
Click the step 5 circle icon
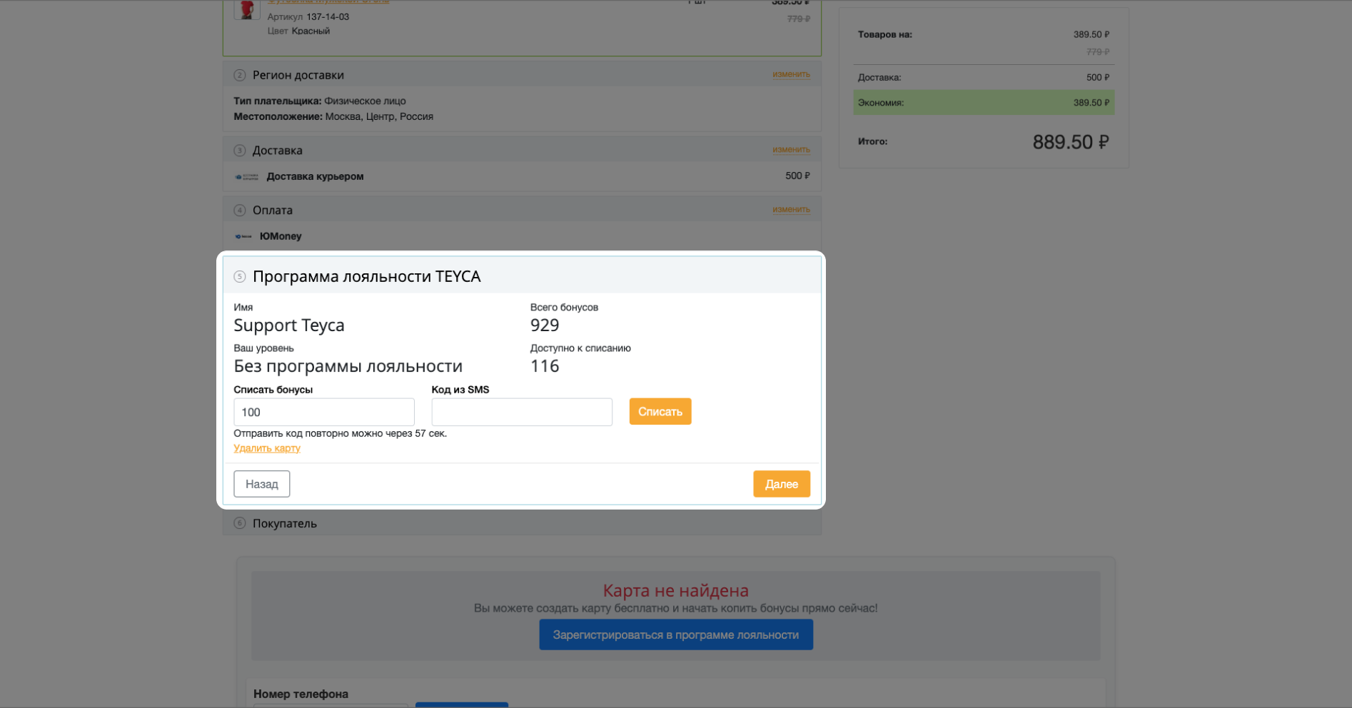(240, 277)
